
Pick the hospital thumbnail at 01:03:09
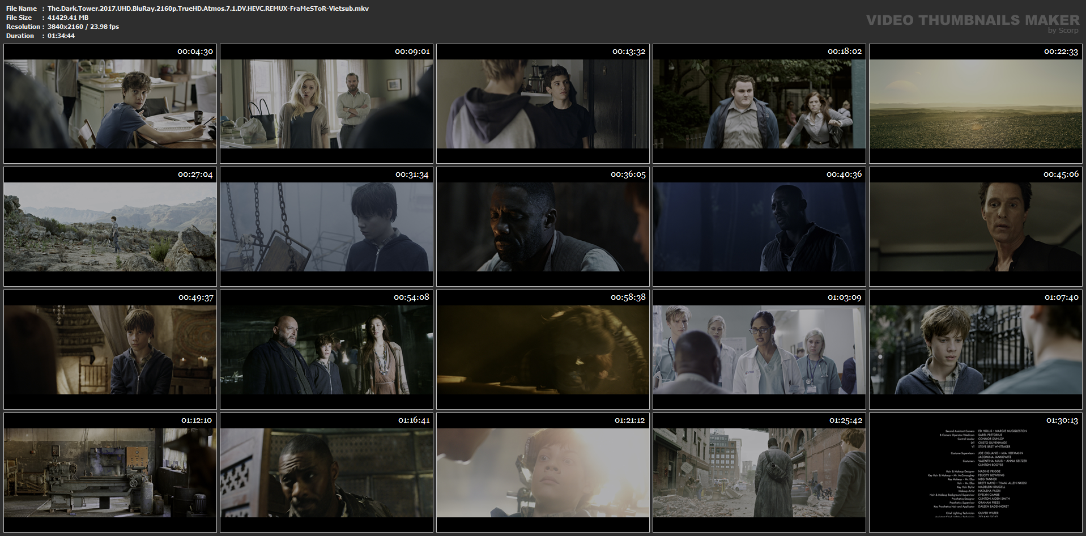pyautogui.click(x=759, y=350)
